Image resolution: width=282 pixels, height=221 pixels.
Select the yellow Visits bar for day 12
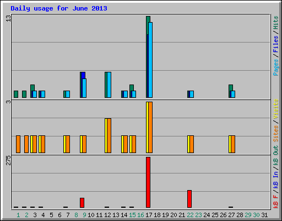pyautogui.click(x=106, y=135)
